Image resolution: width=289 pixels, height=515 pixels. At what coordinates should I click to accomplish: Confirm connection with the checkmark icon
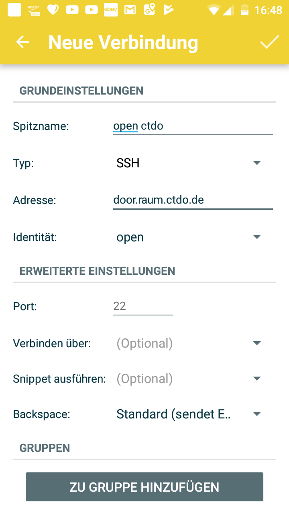(x=269, y=42)
